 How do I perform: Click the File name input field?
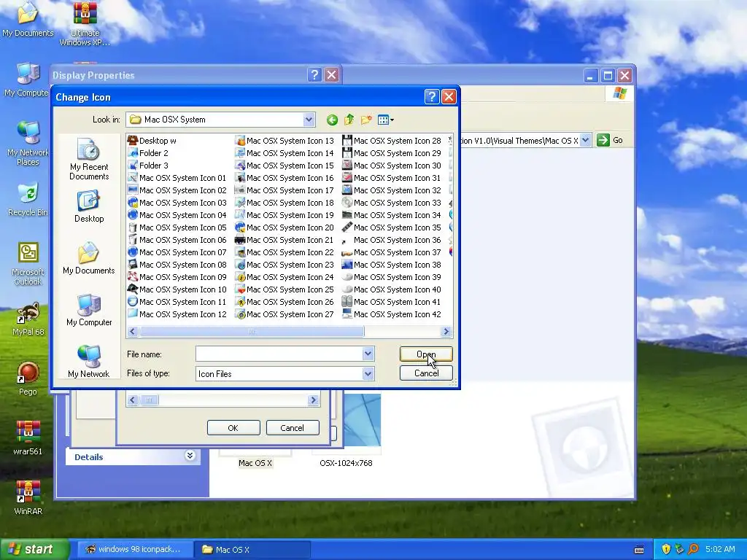279,354
